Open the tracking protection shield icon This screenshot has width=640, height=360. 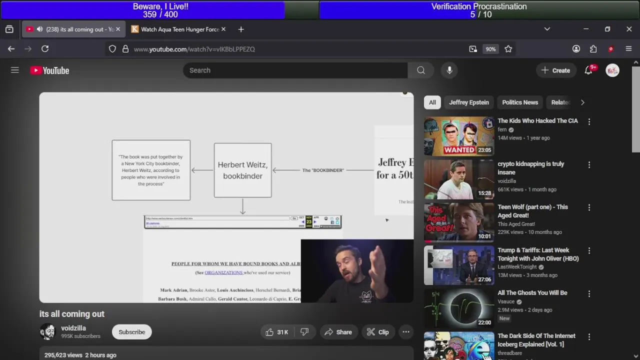(x=112, y=49)
